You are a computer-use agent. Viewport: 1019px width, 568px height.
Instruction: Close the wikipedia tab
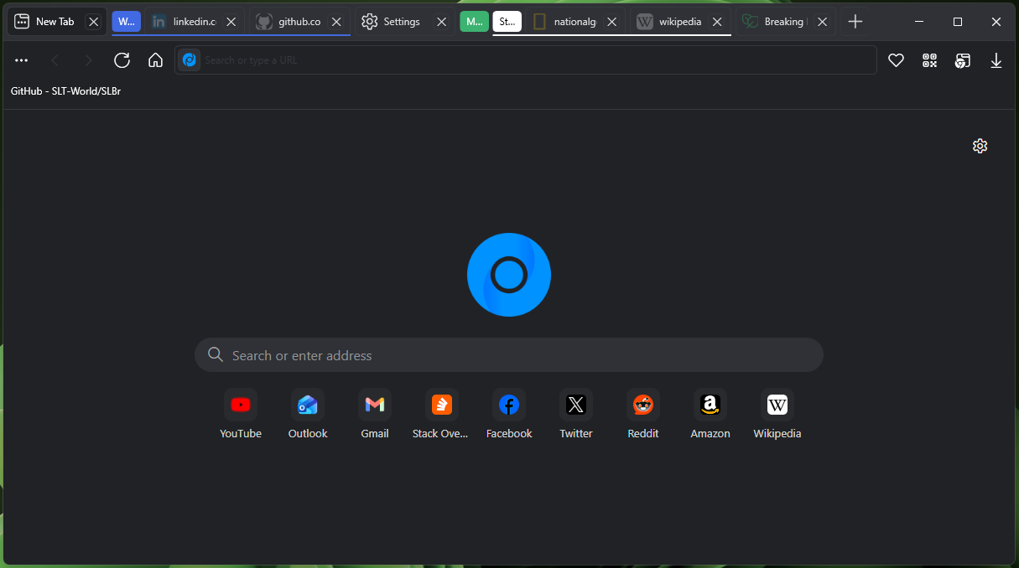[x=717, y=22]
